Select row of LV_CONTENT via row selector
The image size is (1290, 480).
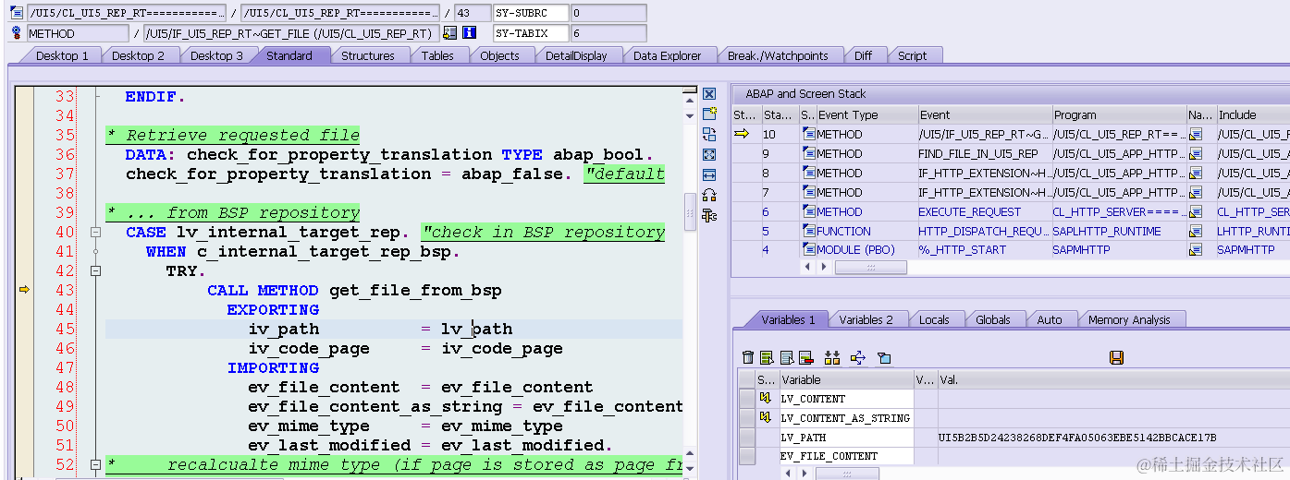click(x=746, y=399)
